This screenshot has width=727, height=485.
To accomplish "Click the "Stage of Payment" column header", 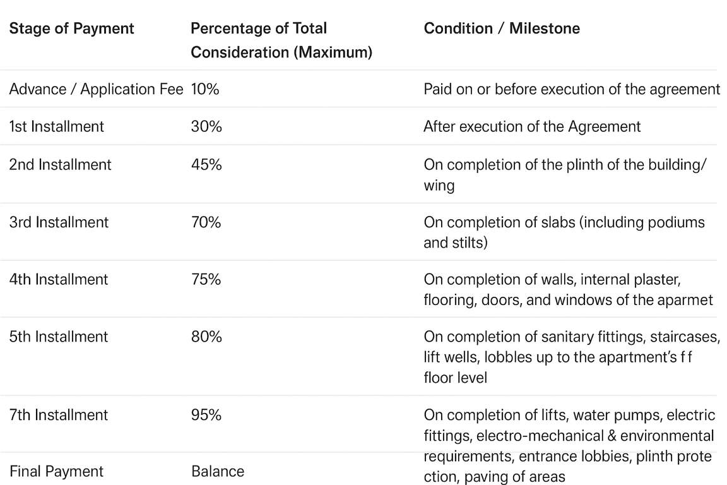I will coord(71,28).
